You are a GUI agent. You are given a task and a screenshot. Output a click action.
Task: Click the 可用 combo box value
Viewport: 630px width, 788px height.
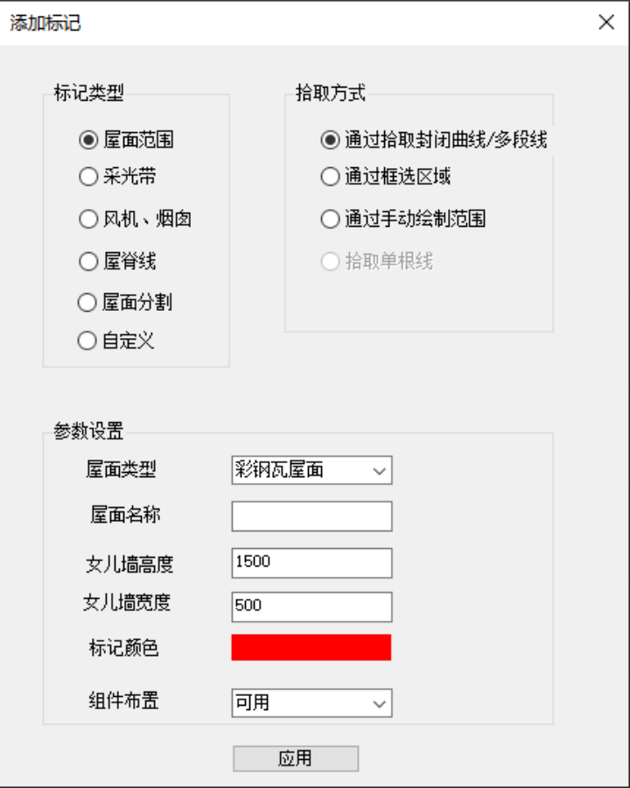[x=254, y=703]
